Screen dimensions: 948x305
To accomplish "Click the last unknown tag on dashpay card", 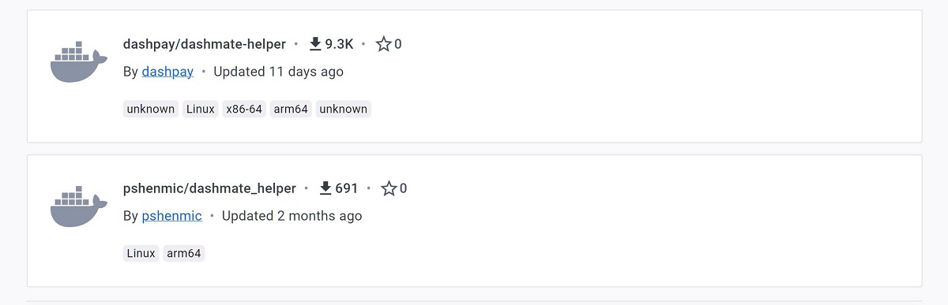I will (x=343, y=109).
